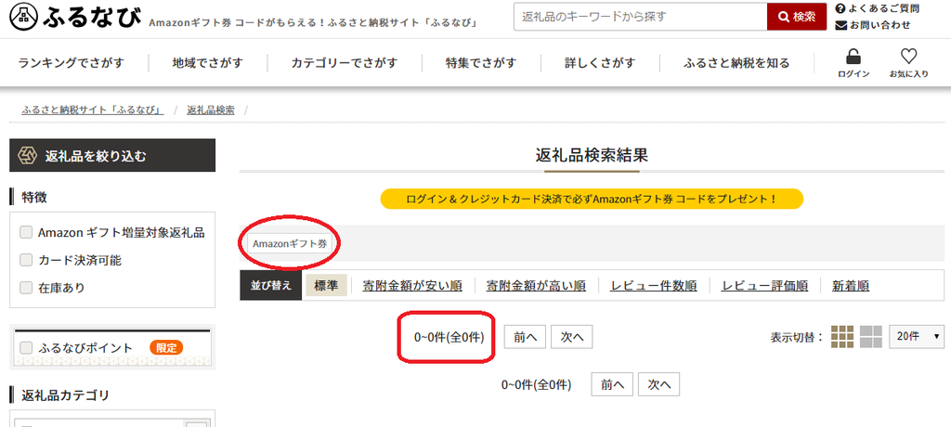Viewport: 951px width, 427px height.
Task: Click the 特徴 section heading
Action: (34, 197)
